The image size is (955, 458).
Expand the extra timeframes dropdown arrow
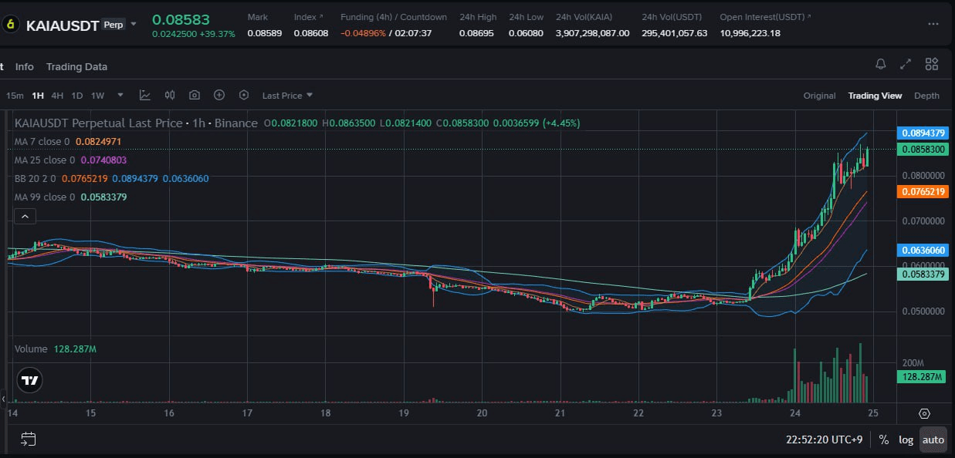click(x=120, y=95)
